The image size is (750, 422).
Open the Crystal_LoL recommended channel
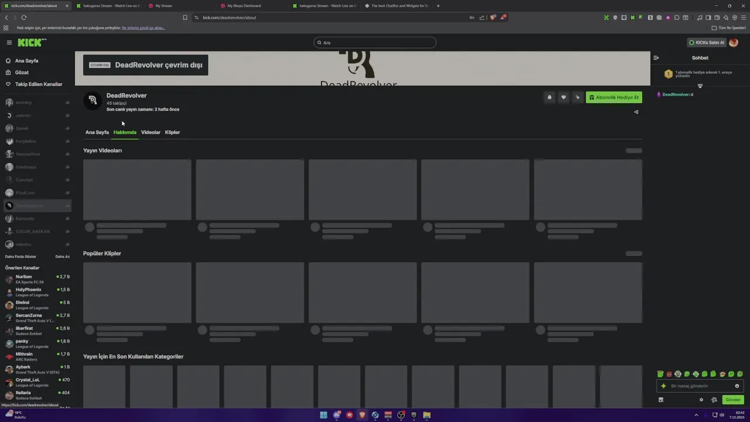tap(37, 382)
